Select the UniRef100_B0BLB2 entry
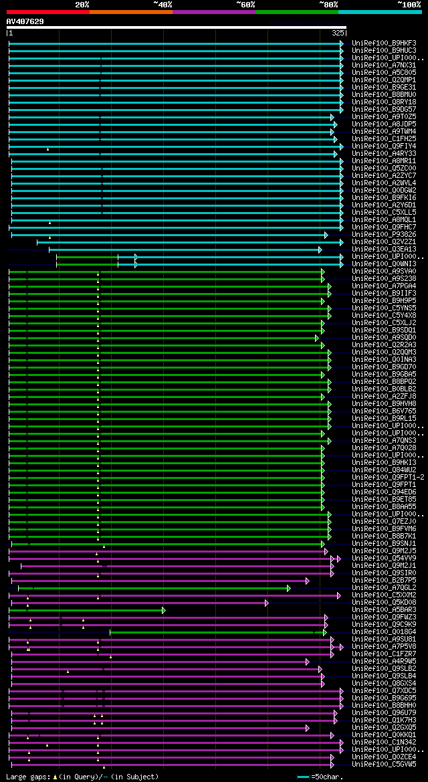 (384, 389)
